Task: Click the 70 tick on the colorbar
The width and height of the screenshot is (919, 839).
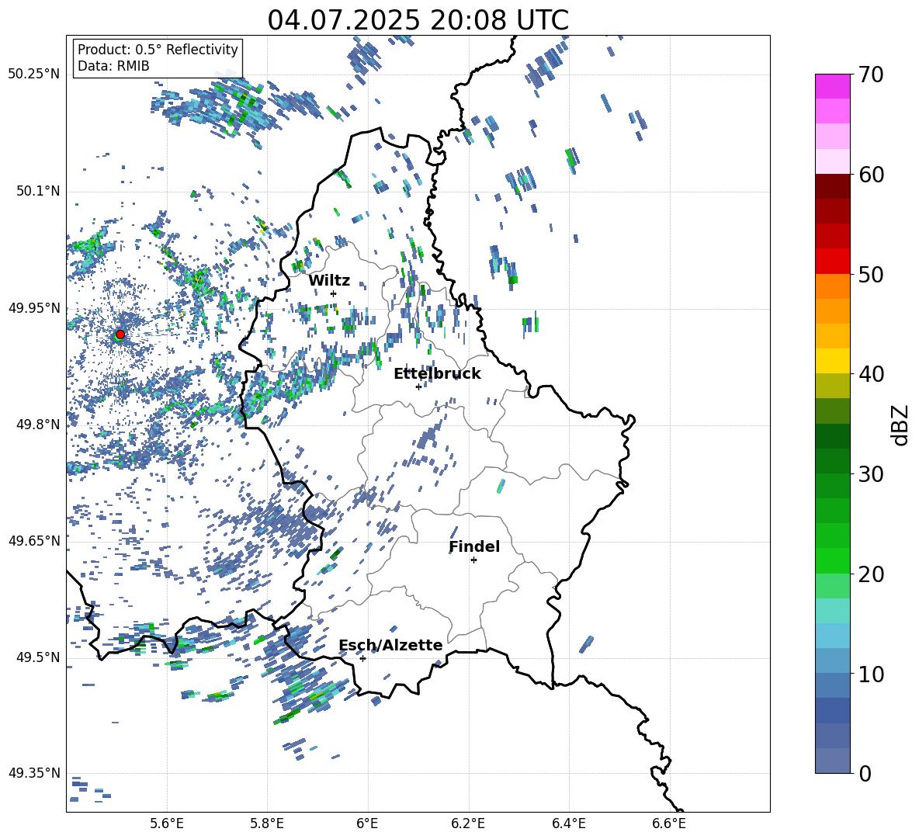Action: pos(871,75)
